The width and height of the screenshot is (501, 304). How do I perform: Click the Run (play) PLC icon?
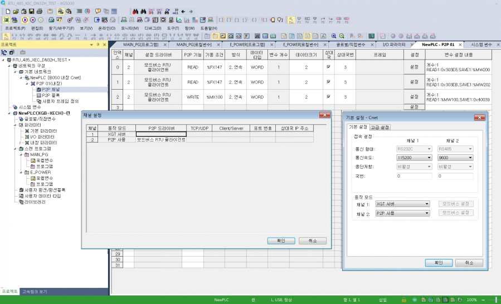(25, 20)
